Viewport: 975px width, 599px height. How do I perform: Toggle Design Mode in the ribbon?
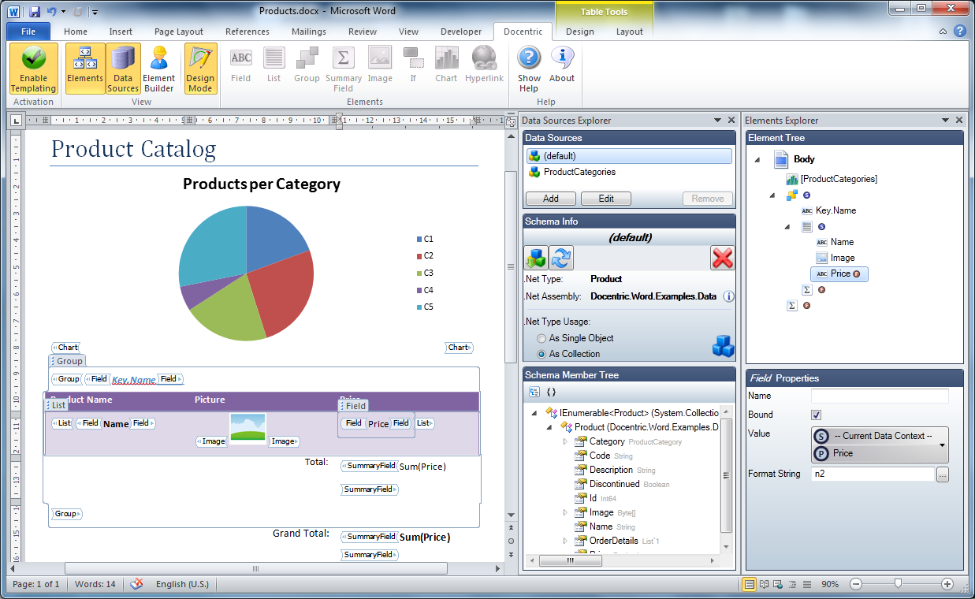[200, 69]
